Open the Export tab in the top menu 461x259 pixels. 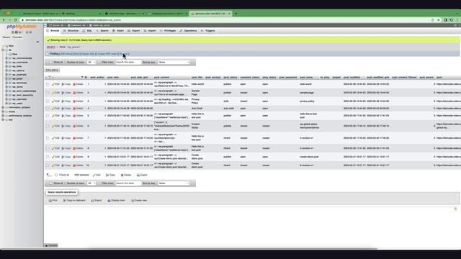click(x=134, y=31)
